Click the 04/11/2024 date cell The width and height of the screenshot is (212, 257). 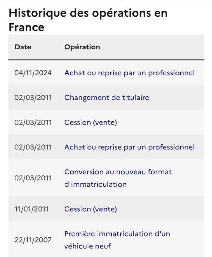[33, 73]
